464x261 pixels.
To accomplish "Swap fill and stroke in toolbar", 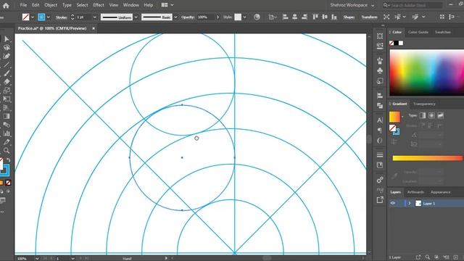I will [x=8, y=160].
